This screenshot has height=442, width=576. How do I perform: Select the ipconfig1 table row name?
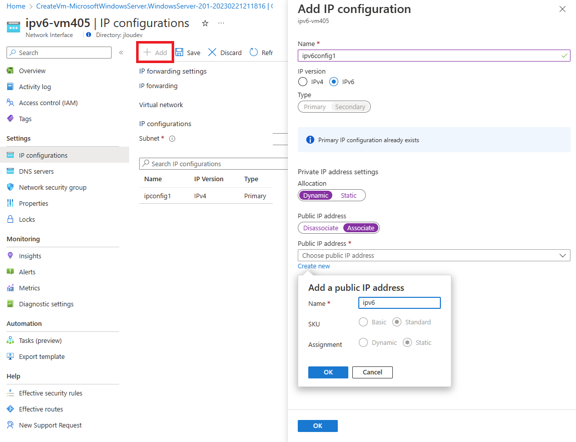coord(157,196)
